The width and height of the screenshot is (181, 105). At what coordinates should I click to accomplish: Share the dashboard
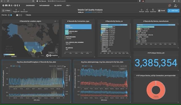click(x=147, y=11)
